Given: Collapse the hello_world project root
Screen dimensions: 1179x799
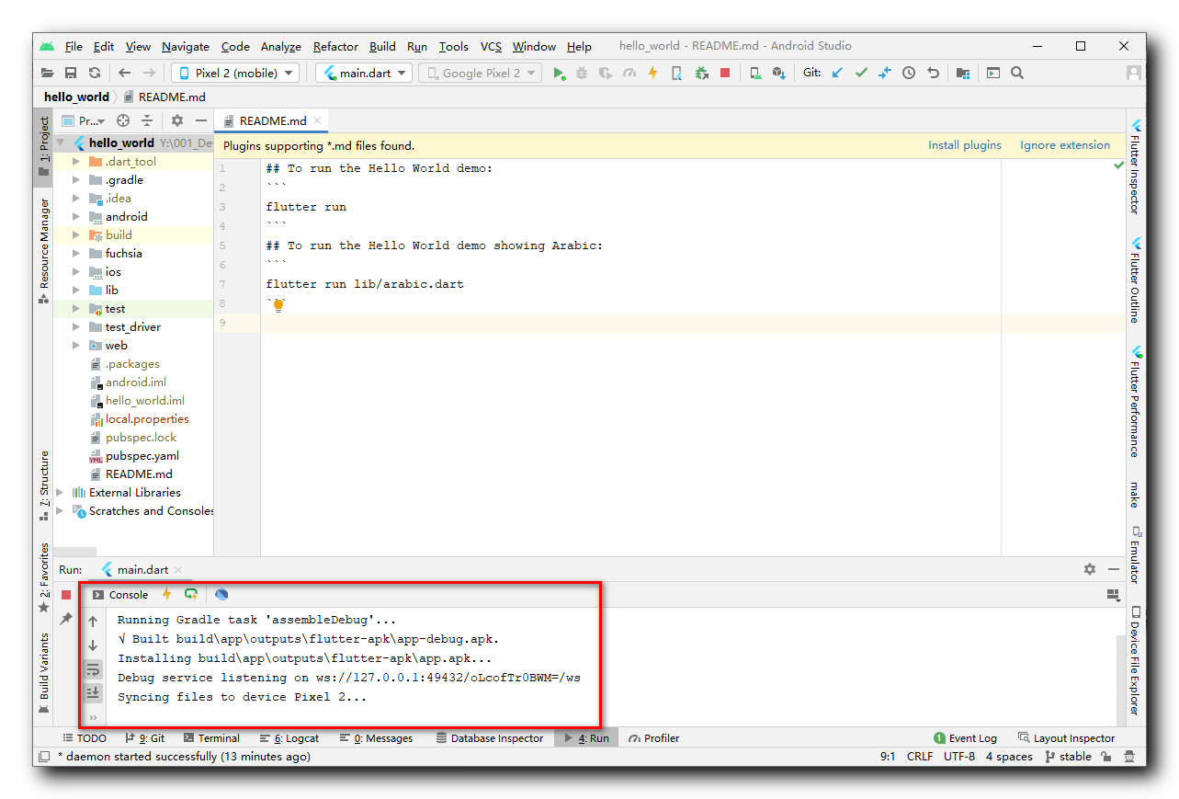Looking at the screenshot, I should tap(61, 143).
